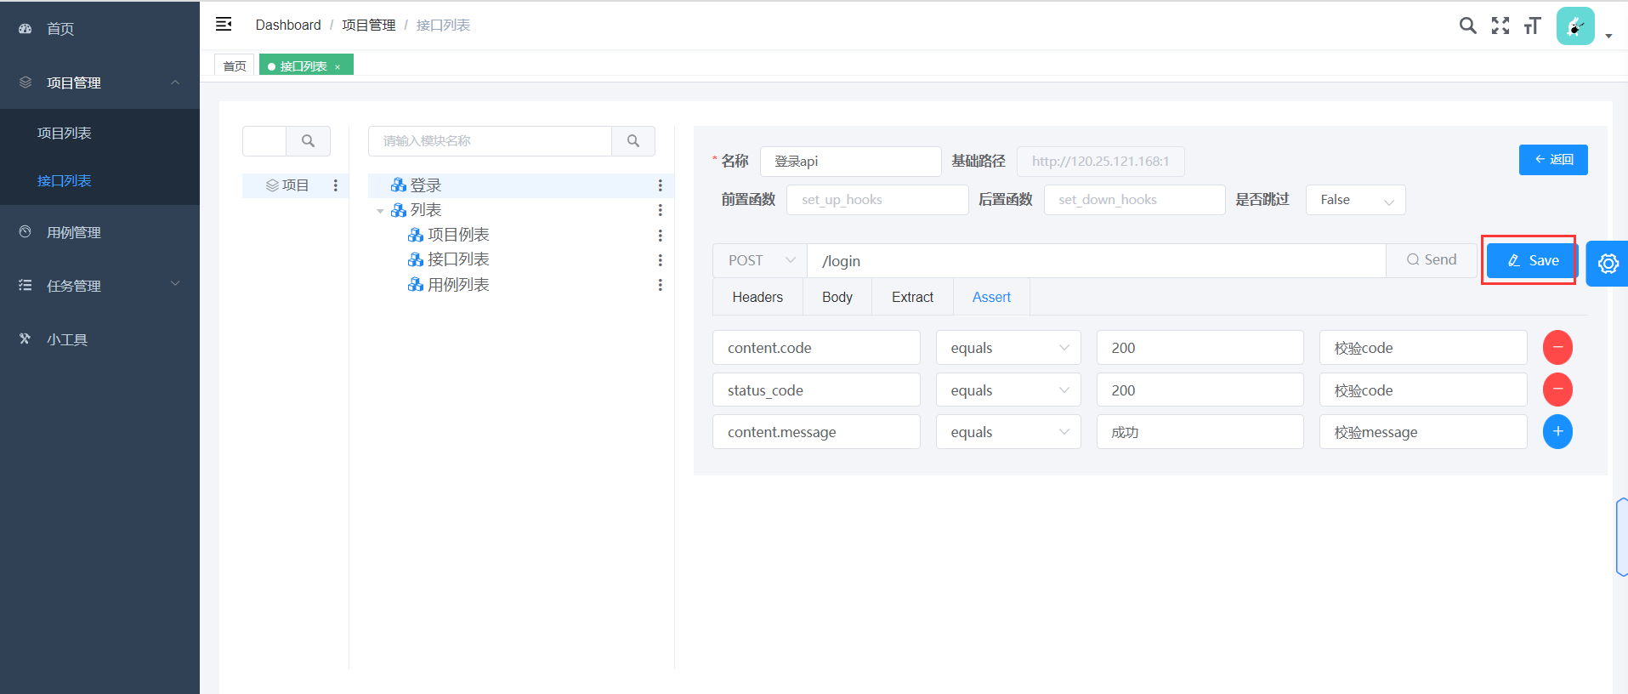This screenshot has height=694, width=1628.
Task: Open more options for 项目例表 row
Action: (661, 235)
